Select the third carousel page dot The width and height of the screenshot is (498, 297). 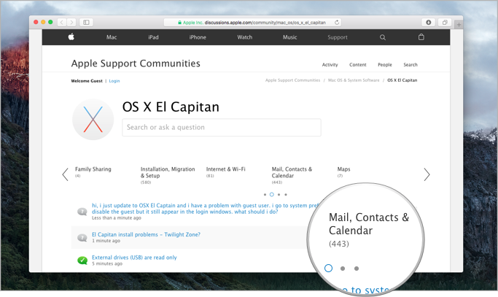[x=279, y=195]
